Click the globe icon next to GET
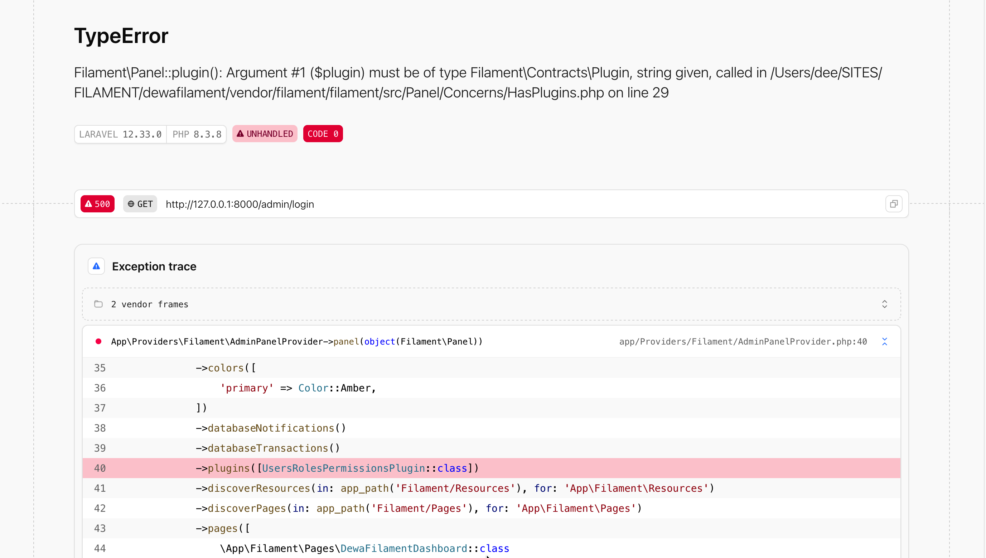This screenshot has width=986, height=558. pos(132,204)
